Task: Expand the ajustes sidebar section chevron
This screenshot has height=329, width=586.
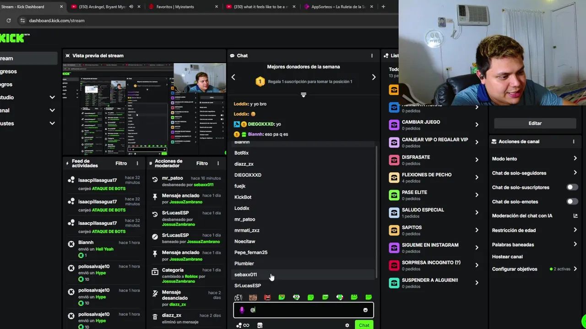Action: [52, 123]
